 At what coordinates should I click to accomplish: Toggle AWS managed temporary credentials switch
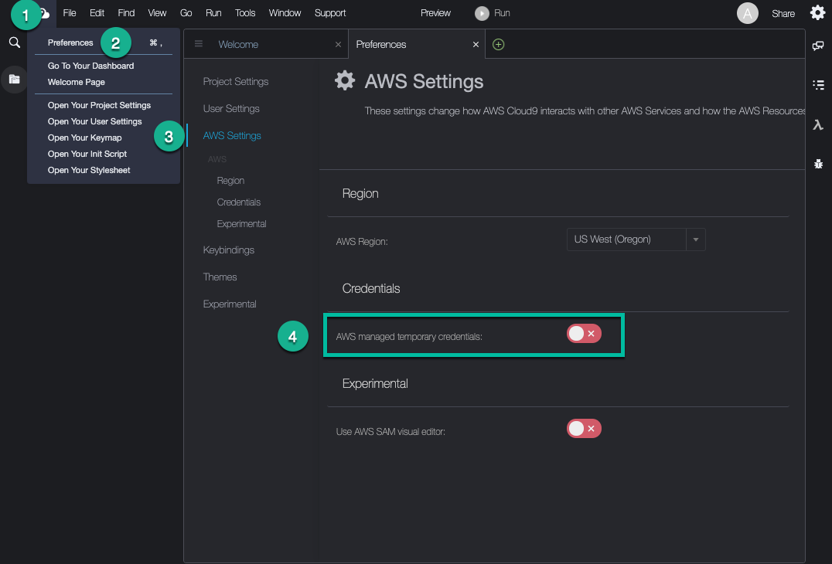click(584, 334)
